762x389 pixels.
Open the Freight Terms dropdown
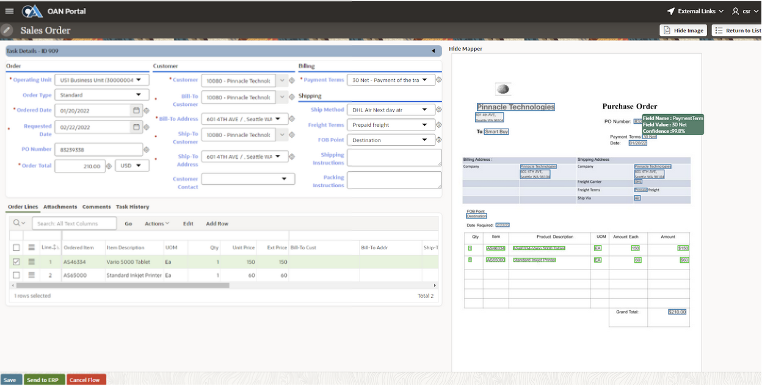[x=391, y=125]
